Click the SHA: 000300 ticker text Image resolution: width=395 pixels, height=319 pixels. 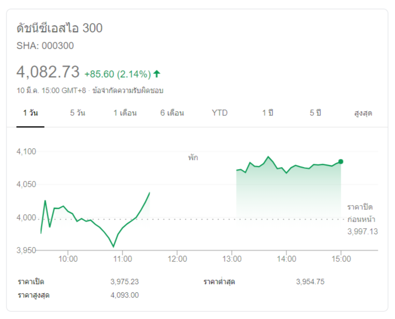point(45,46)
